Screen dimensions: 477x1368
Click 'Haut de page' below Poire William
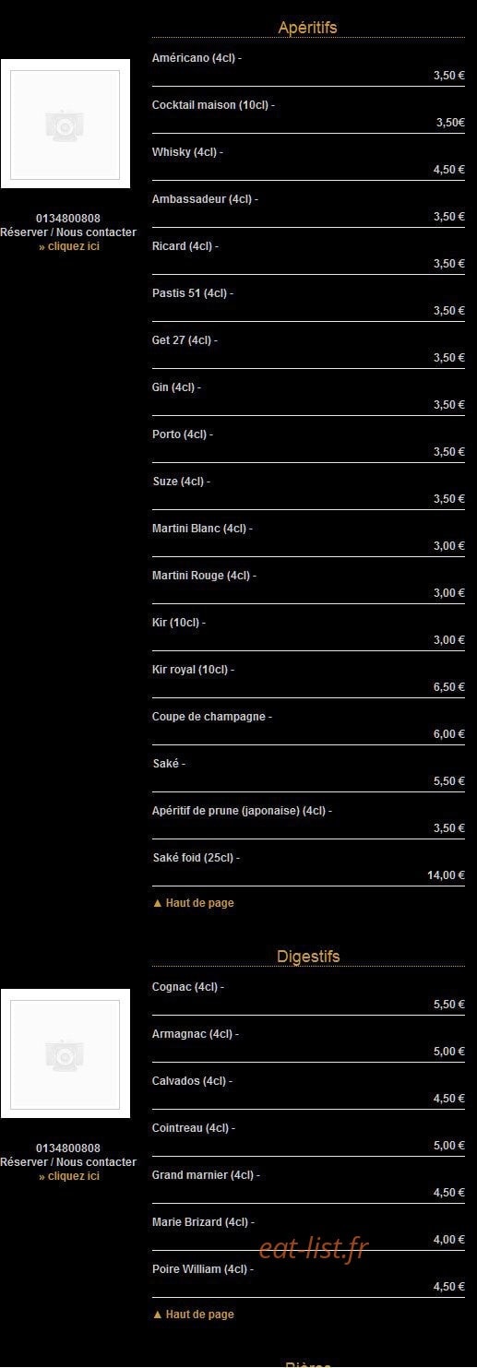193,1314
